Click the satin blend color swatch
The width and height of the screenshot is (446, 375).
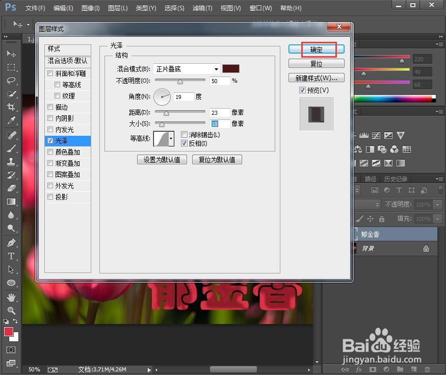tap(231, 68)
